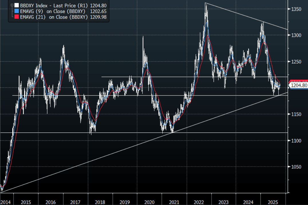Select the EMAVG (21) on Close legend entry
308x205 pixels.
[x=54, y=17]
